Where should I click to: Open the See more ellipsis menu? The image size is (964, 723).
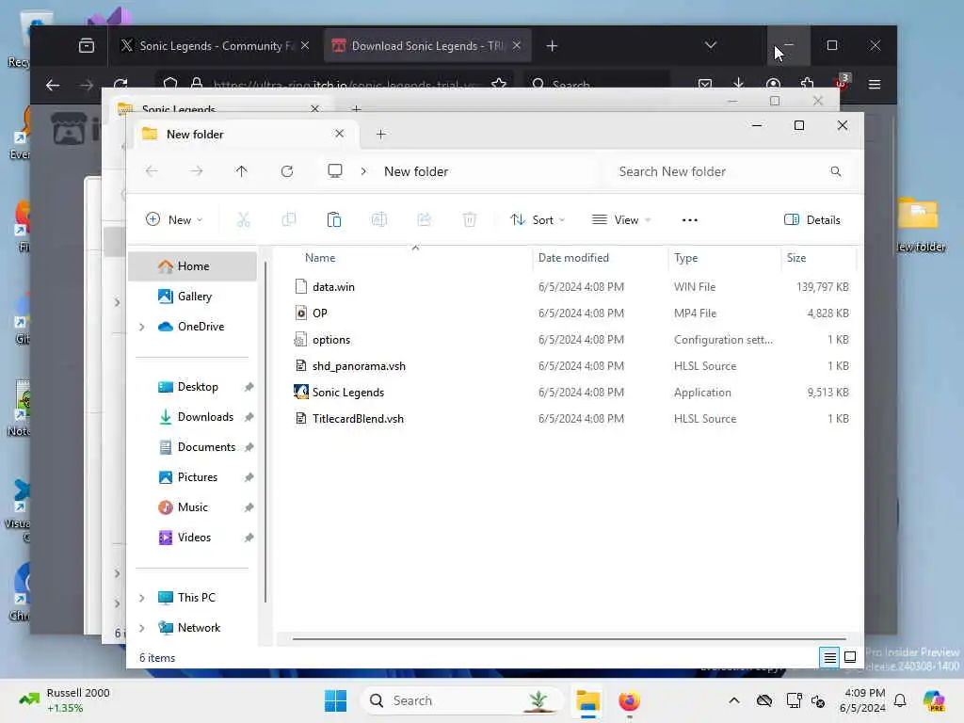click(690, 219)
